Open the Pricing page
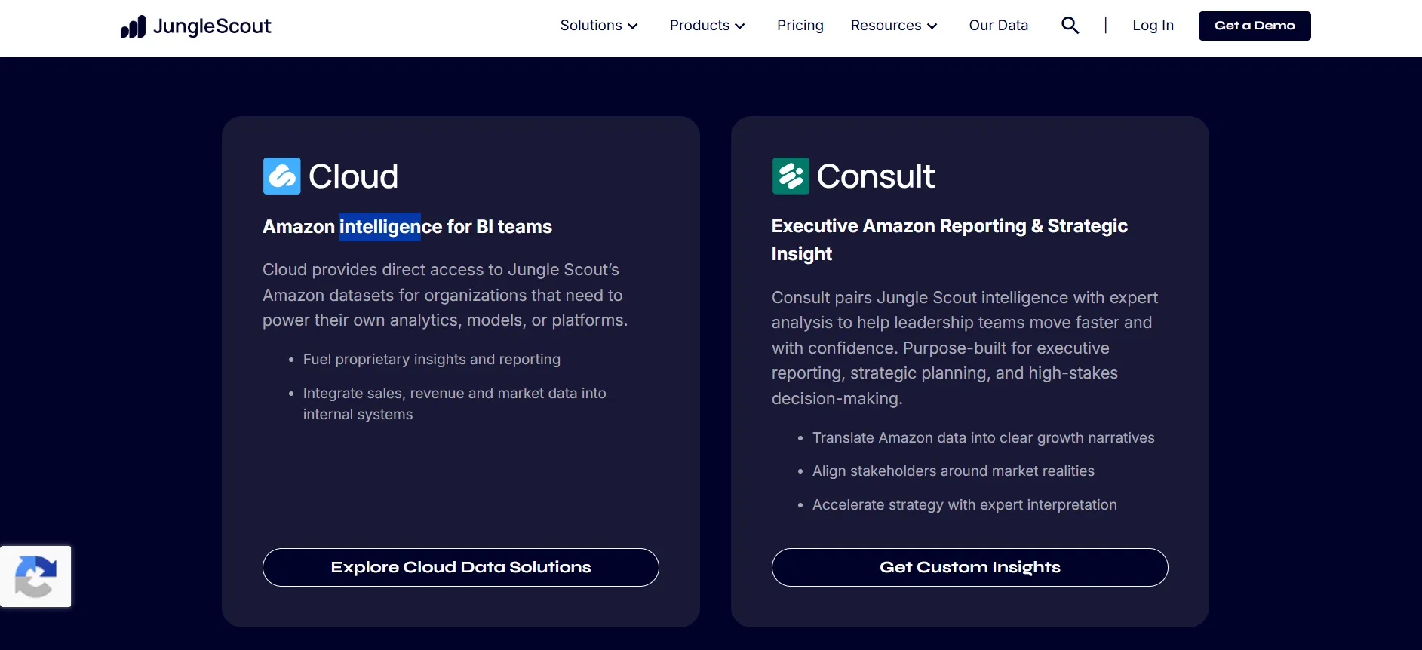Image resolution: width=1422 pixels, height=650 pixels. coord(800,26)
